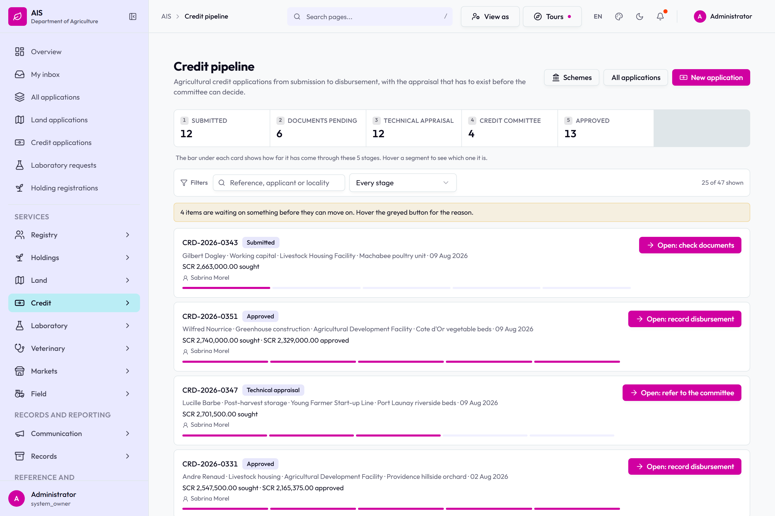Screen dimensions: 775x516
Task: Click All applications button near title
Action: pyautogui.click(x=636, y=77)
